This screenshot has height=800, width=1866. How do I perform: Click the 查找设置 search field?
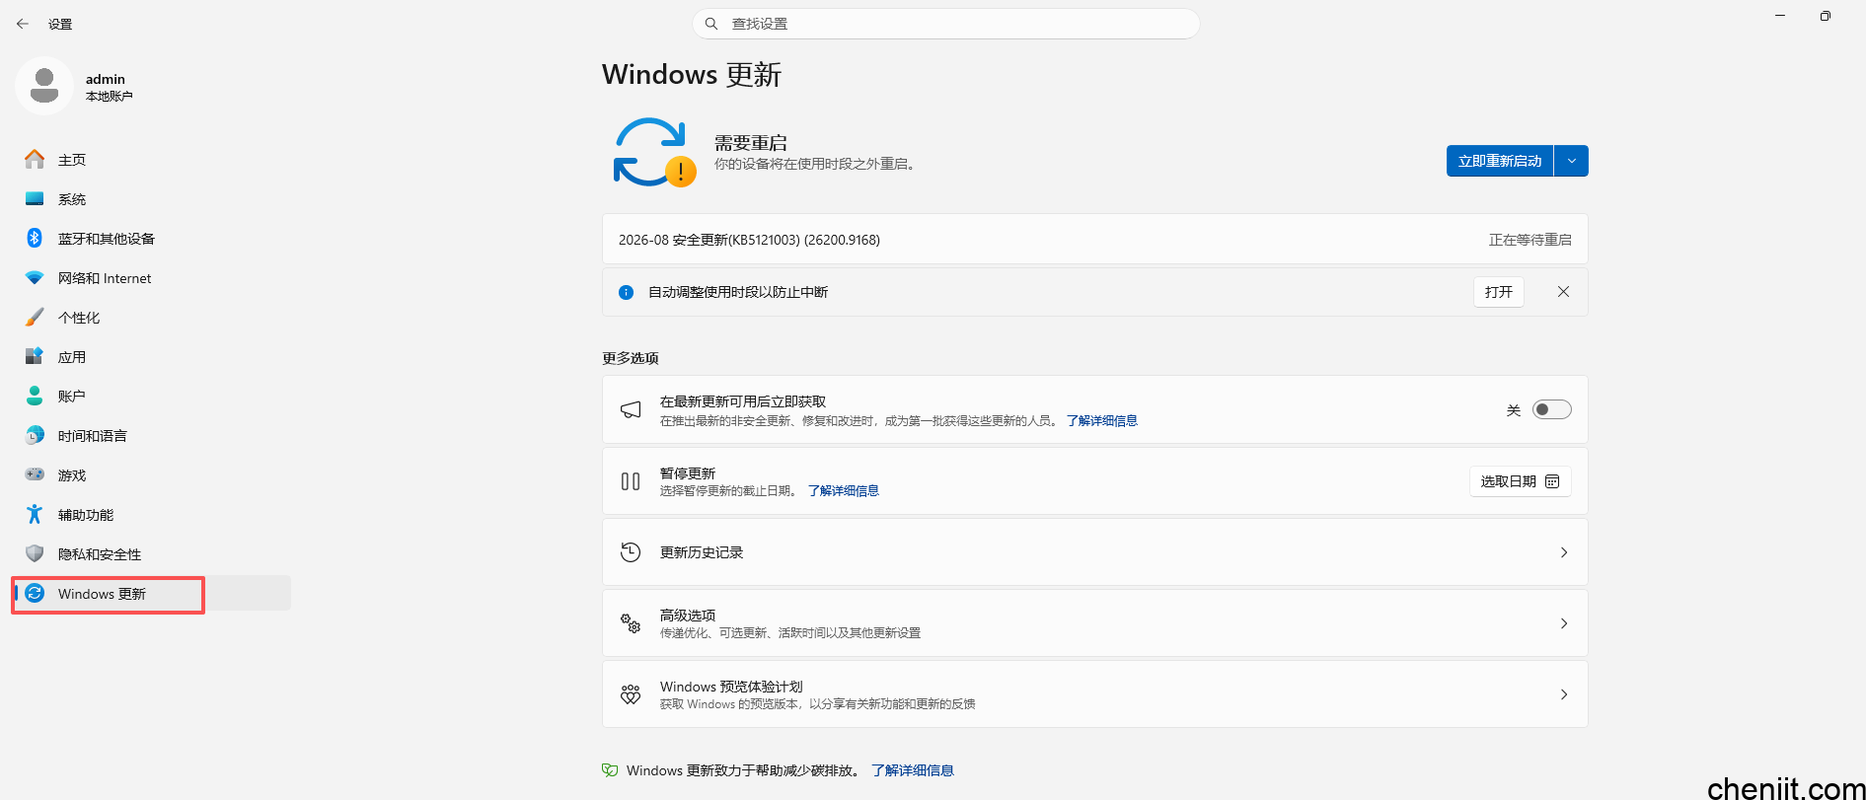point(946,24)
